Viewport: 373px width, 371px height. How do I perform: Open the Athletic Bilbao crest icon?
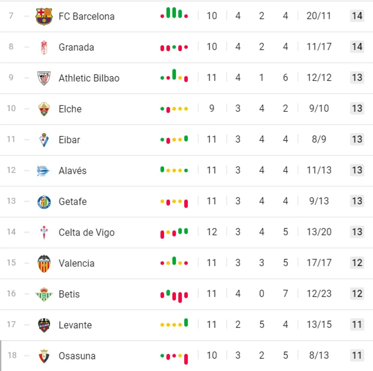44,78
